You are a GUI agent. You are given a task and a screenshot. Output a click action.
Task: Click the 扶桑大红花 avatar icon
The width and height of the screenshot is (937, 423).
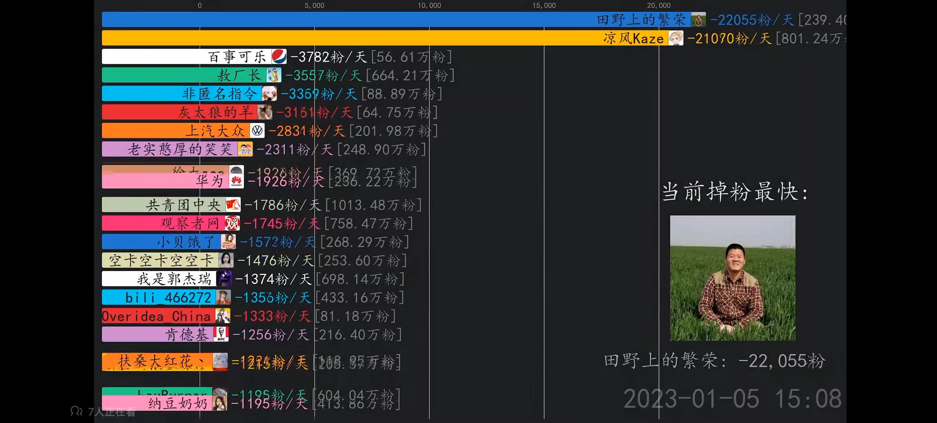[220, 362]
